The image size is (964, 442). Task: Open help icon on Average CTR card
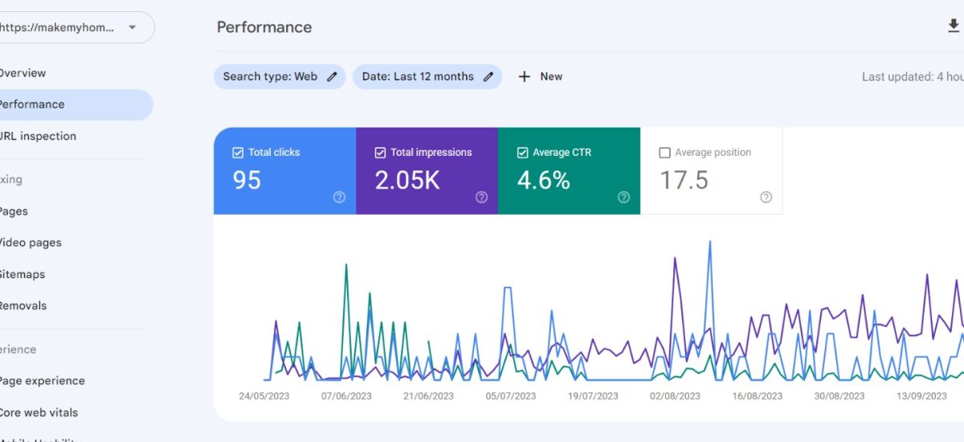pyautogui.click(x=623, y=198)
